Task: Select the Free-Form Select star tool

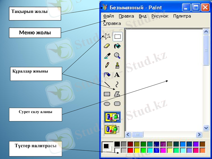Action: coord(107,37)
